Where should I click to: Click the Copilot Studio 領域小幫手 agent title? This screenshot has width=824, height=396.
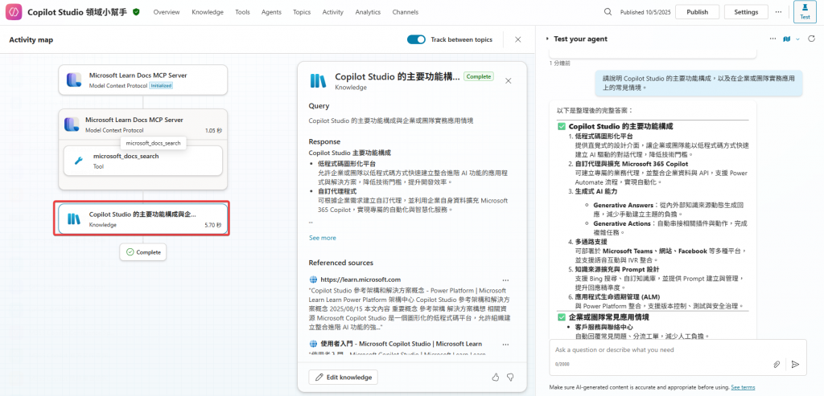pyautogui.click(x=77, y=12)
